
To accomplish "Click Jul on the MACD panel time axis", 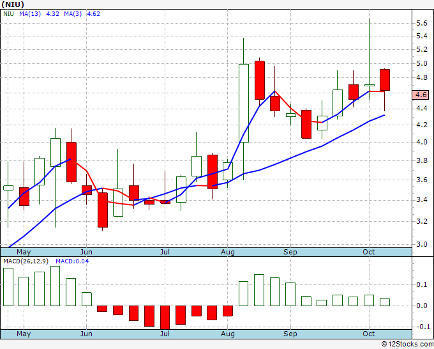I will point(165,334).
